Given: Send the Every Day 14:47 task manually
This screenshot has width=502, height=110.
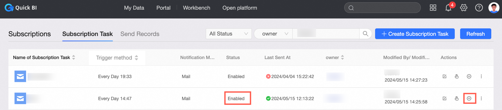Looking at the screenshot, I should 457,98.
